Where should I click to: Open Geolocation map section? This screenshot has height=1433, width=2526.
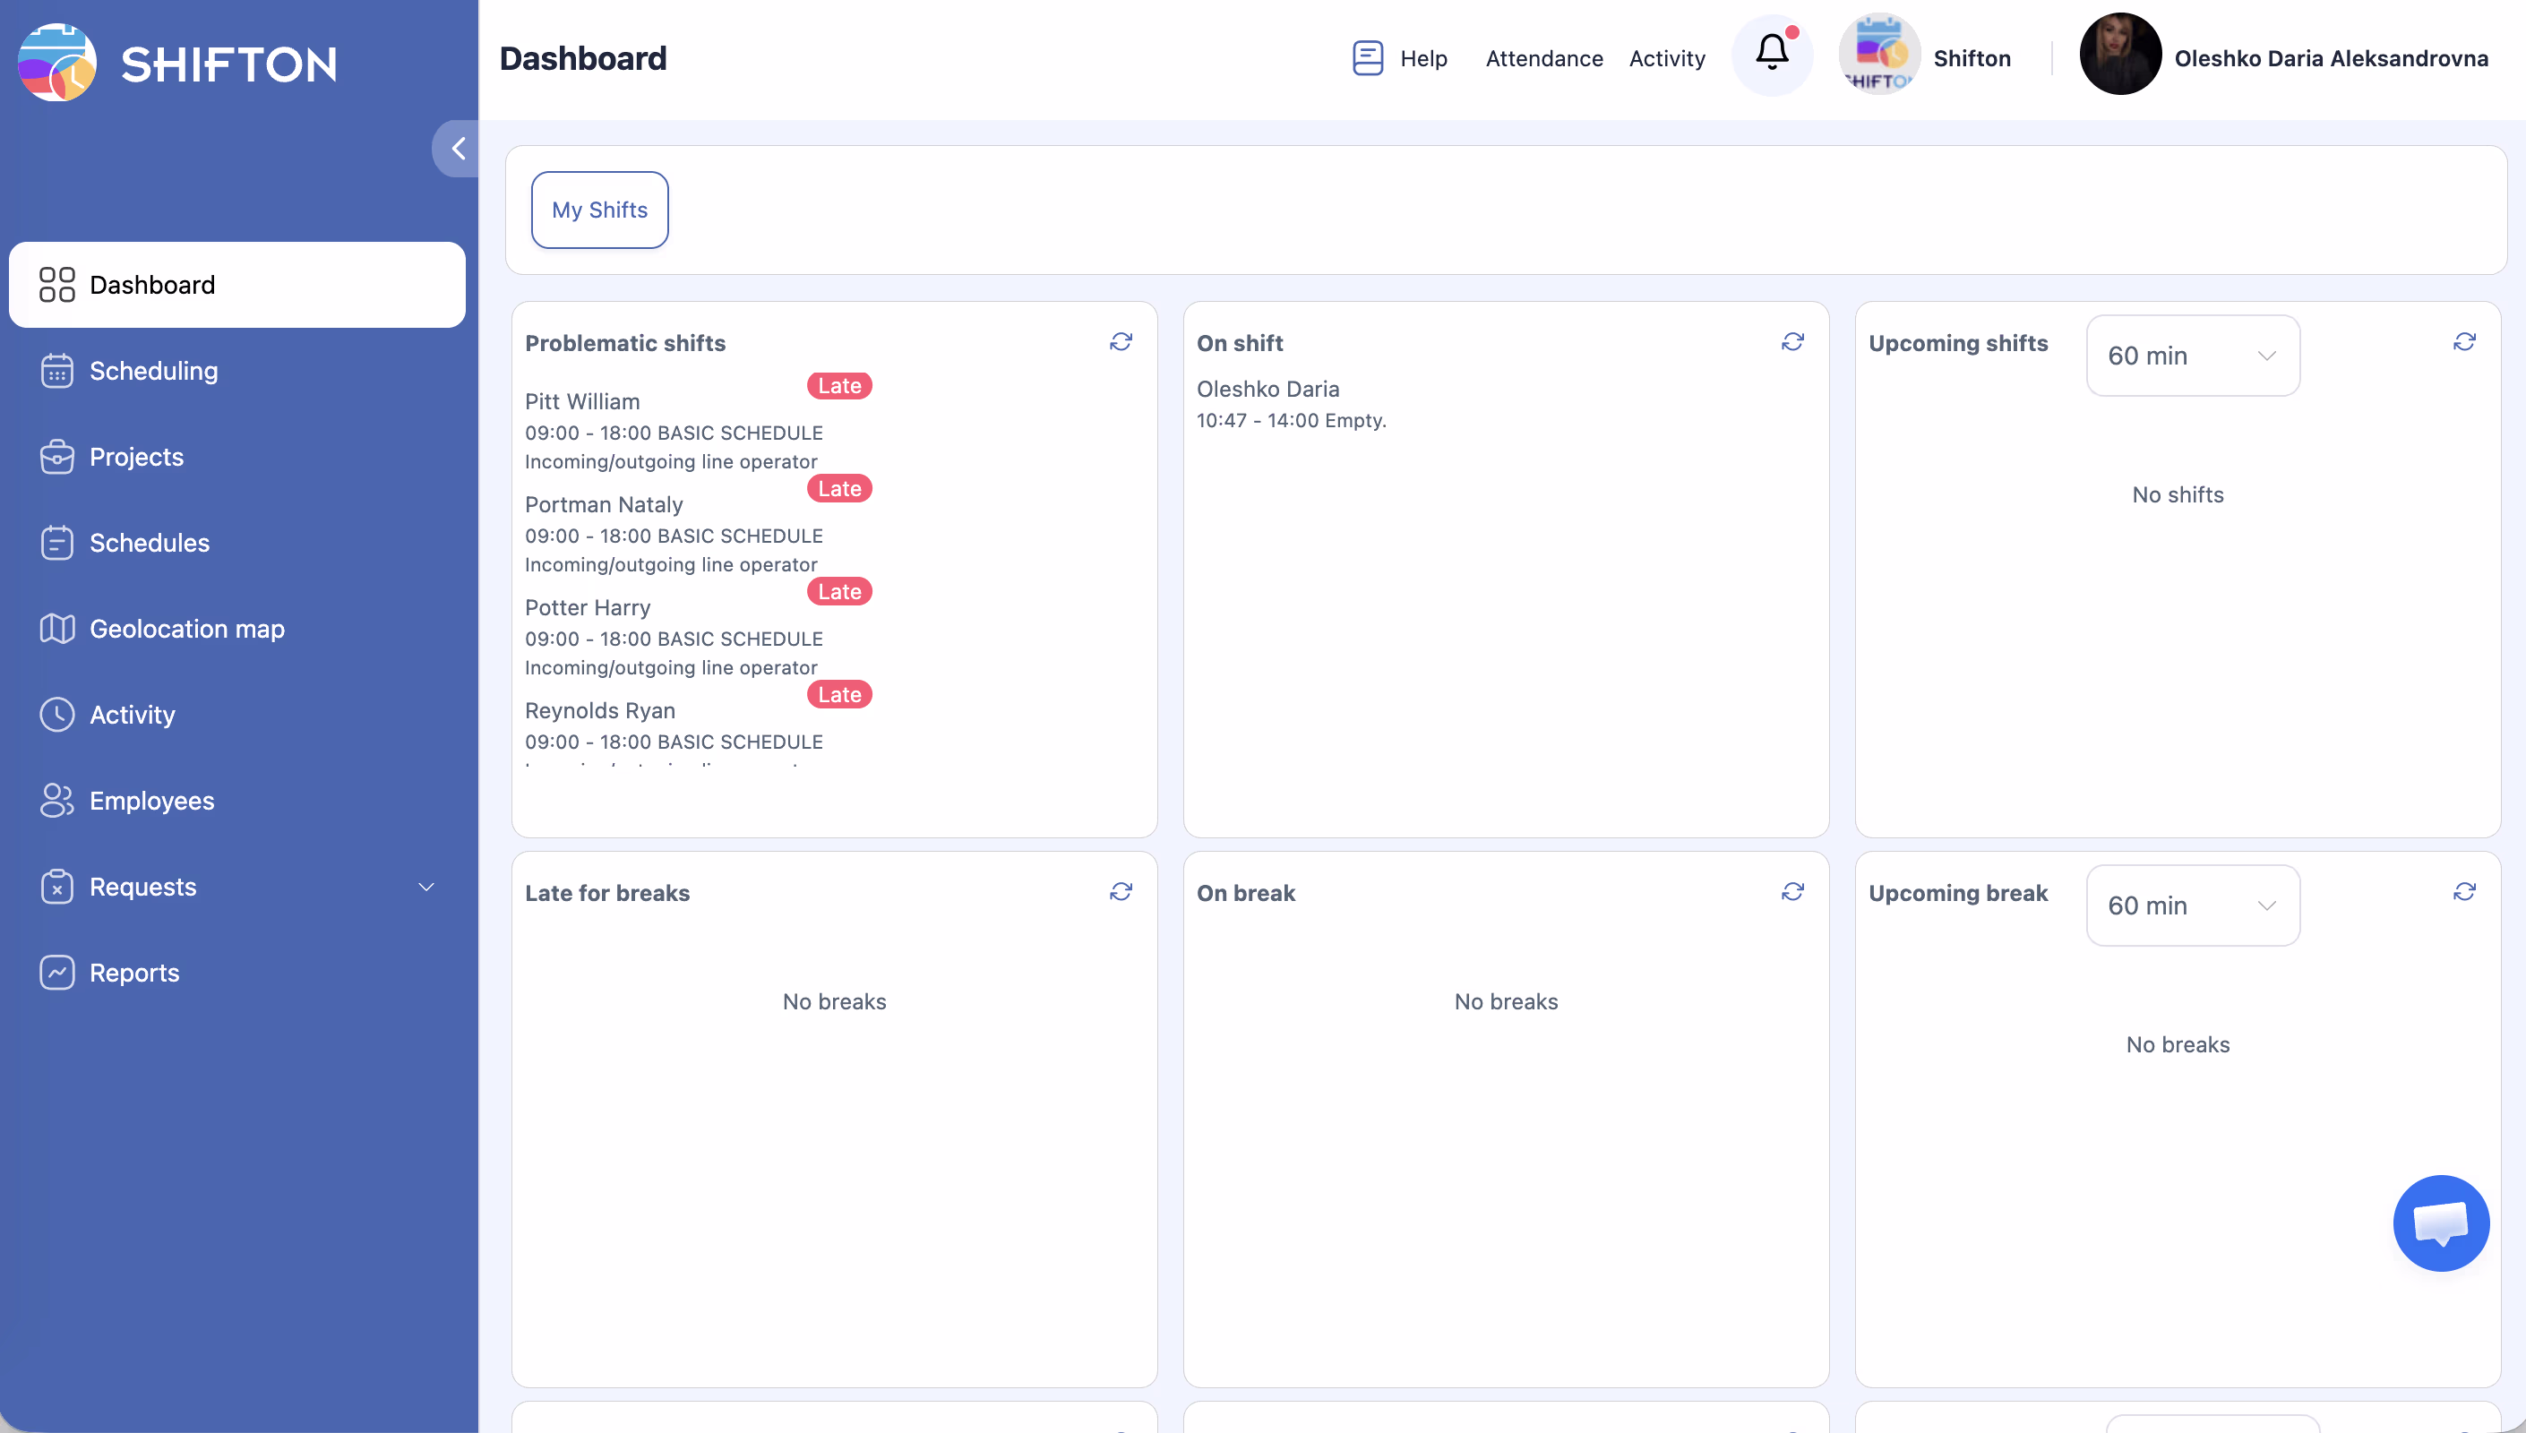(187, 629)
